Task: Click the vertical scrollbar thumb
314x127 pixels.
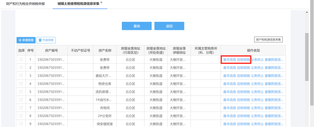Action: pyautogui.click(x=307, y=57)
